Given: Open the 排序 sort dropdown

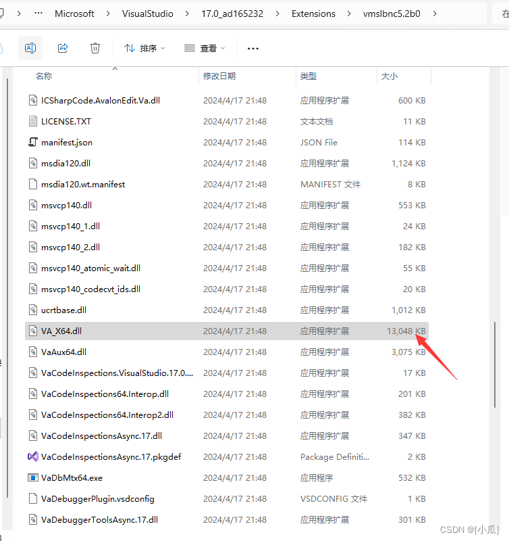Looking at the screenshot, I should [144, 48].
